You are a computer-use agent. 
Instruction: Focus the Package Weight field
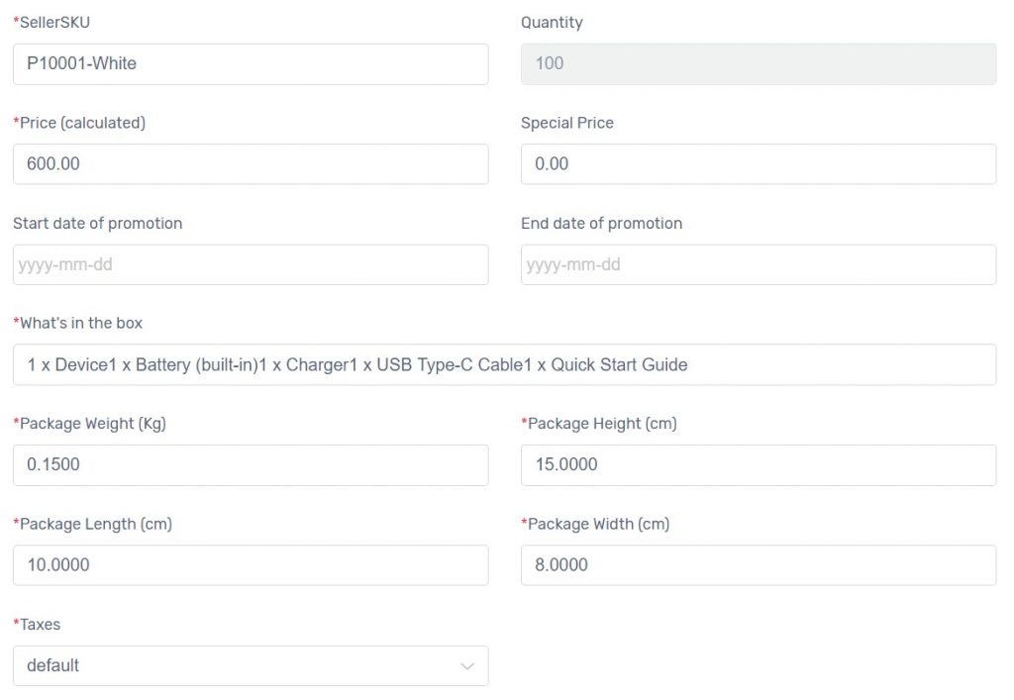[x=251, y=464]
